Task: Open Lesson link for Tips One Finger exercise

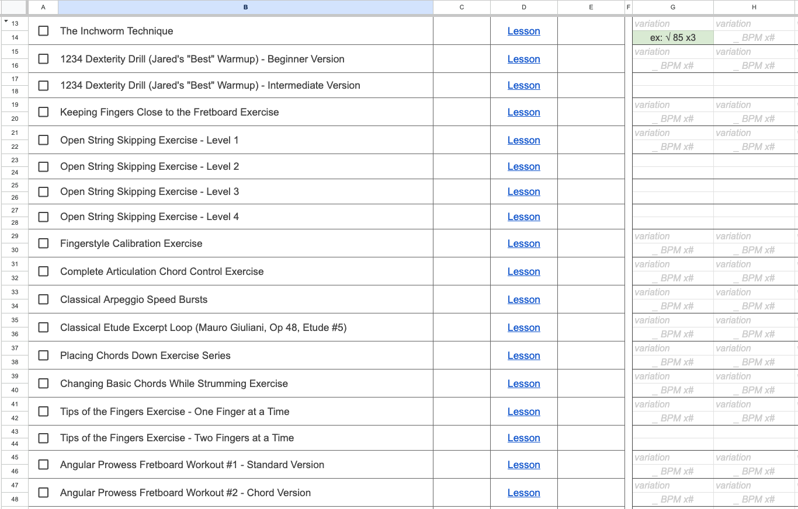Action: [523, 412]
